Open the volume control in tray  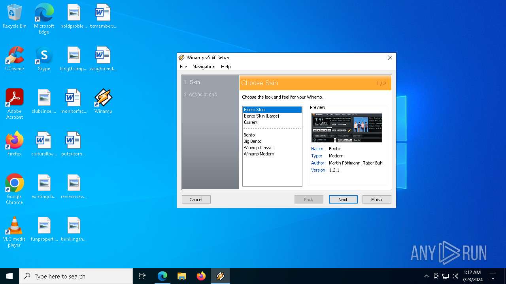point(455,276)
